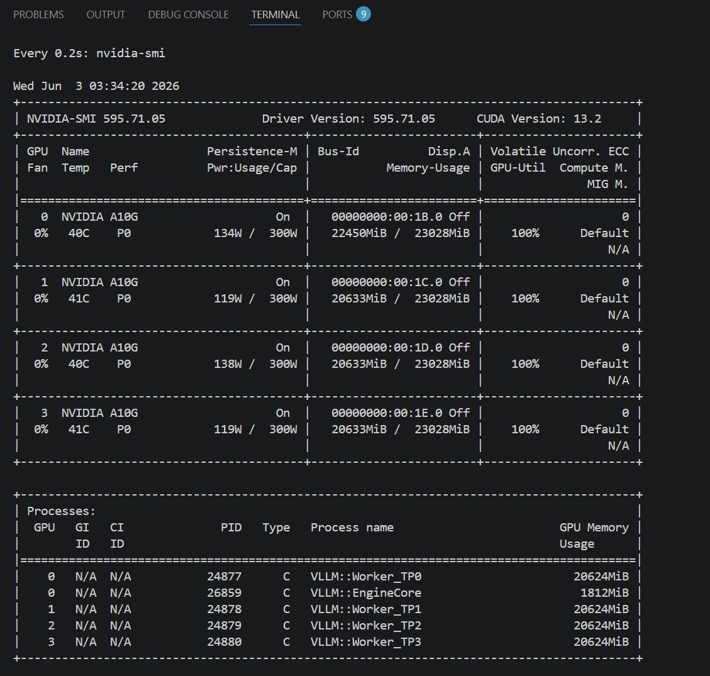
Task: Click PID '24877' in process list
Action: [224, 577]
